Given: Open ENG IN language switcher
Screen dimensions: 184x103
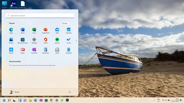Looking at the screenshot, I should pos(159,100).
